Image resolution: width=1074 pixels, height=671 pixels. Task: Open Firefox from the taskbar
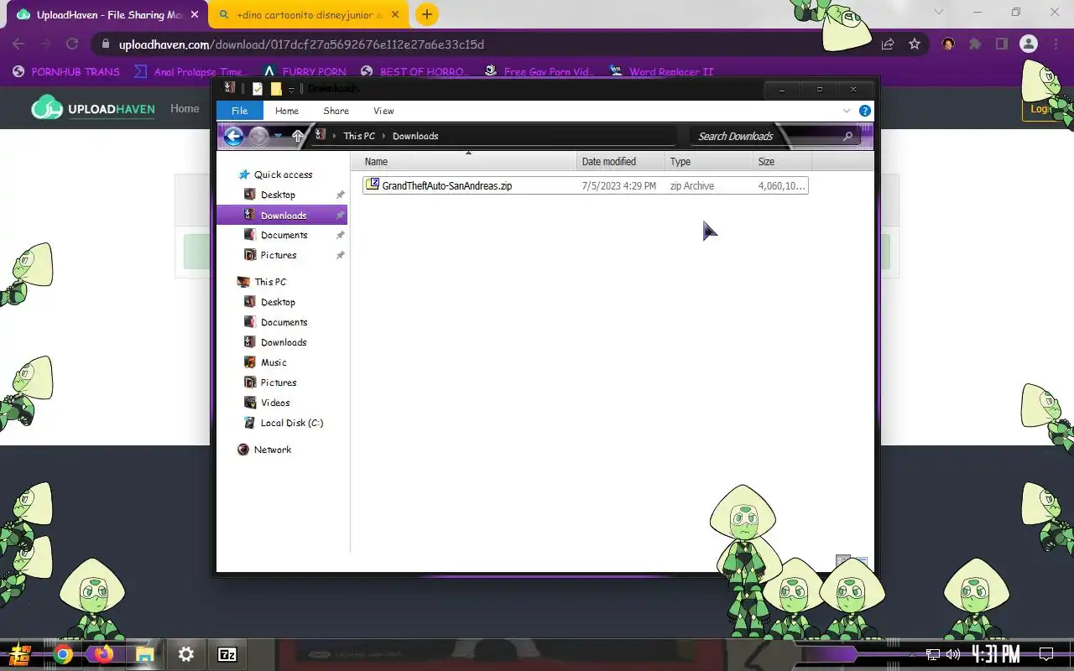point(104,654)
